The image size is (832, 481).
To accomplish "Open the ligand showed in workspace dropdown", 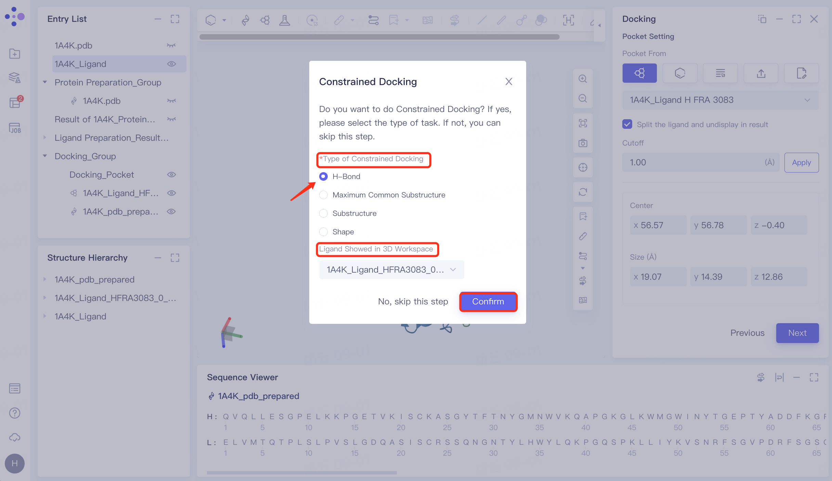I will click(391, 270).
